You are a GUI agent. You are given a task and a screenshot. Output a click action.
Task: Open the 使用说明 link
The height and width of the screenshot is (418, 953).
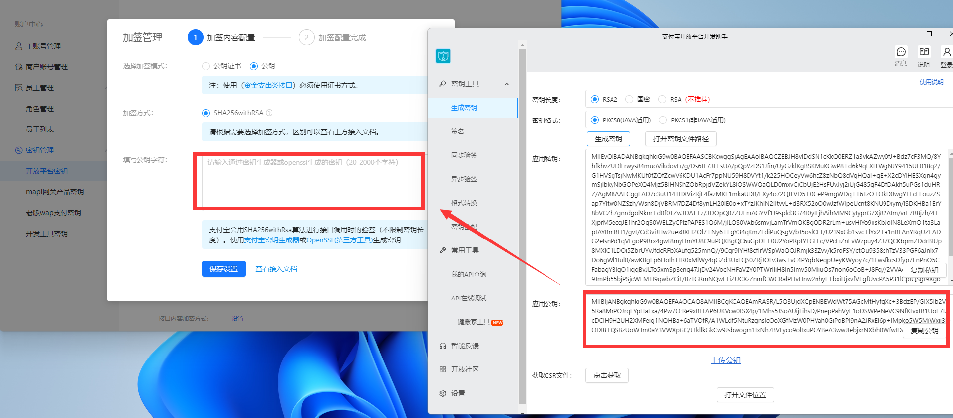[x=931, y=82]
